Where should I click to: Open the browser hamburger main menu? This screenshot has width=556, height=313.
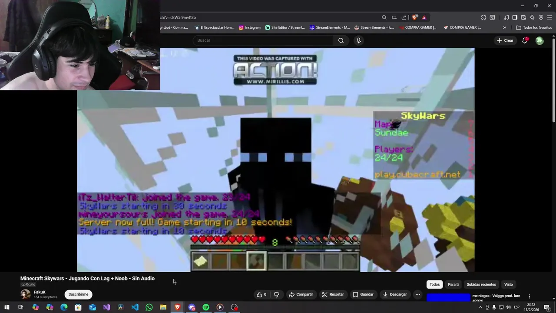click(550, 17)
